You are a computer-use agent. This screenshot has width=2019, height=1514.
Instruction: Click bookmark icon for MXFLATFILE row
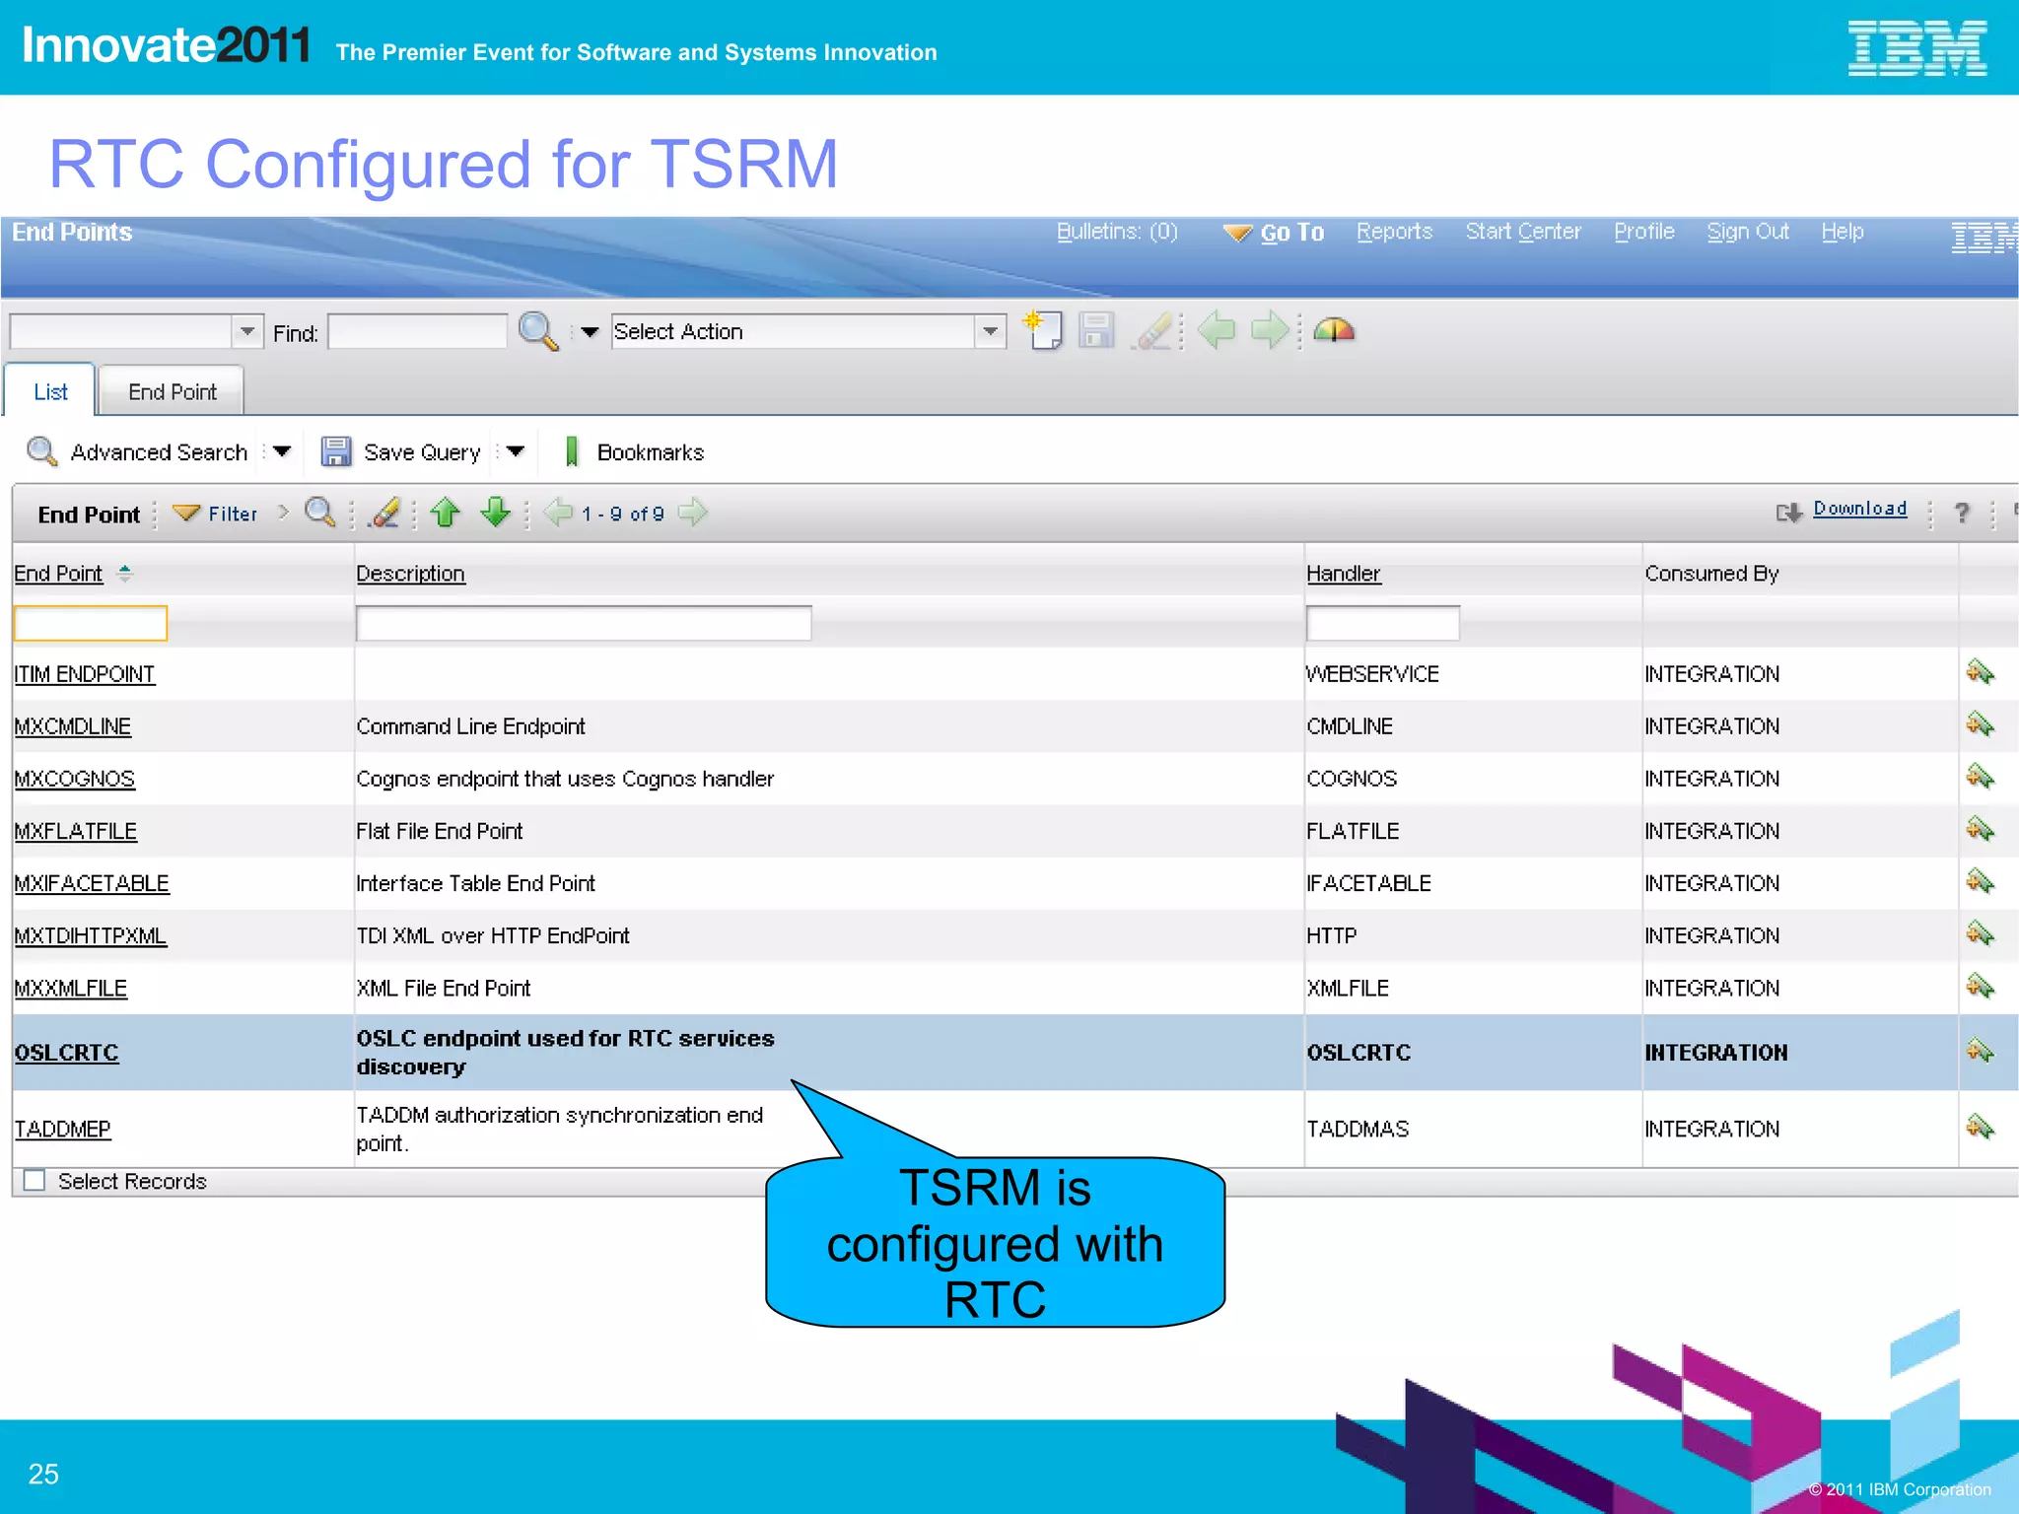[x=1980, y=830]
